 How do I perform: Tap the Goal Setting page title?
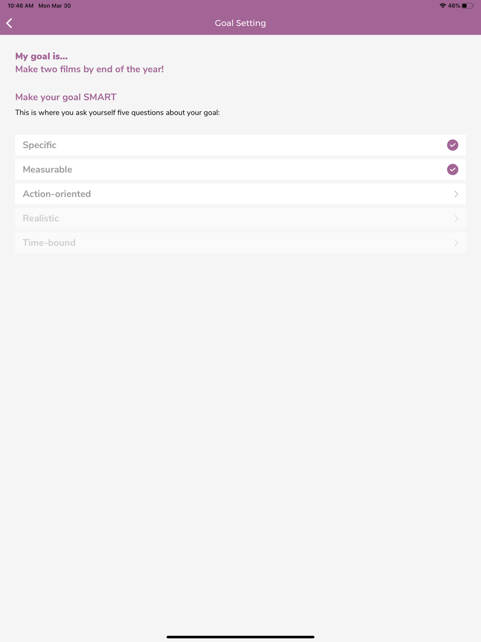(x=240, y=23)
